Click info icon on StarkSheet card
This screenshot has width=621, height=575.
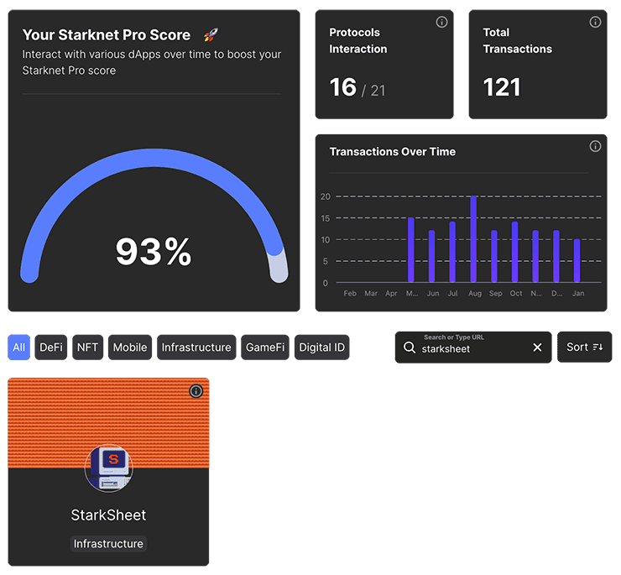[196, 391]
